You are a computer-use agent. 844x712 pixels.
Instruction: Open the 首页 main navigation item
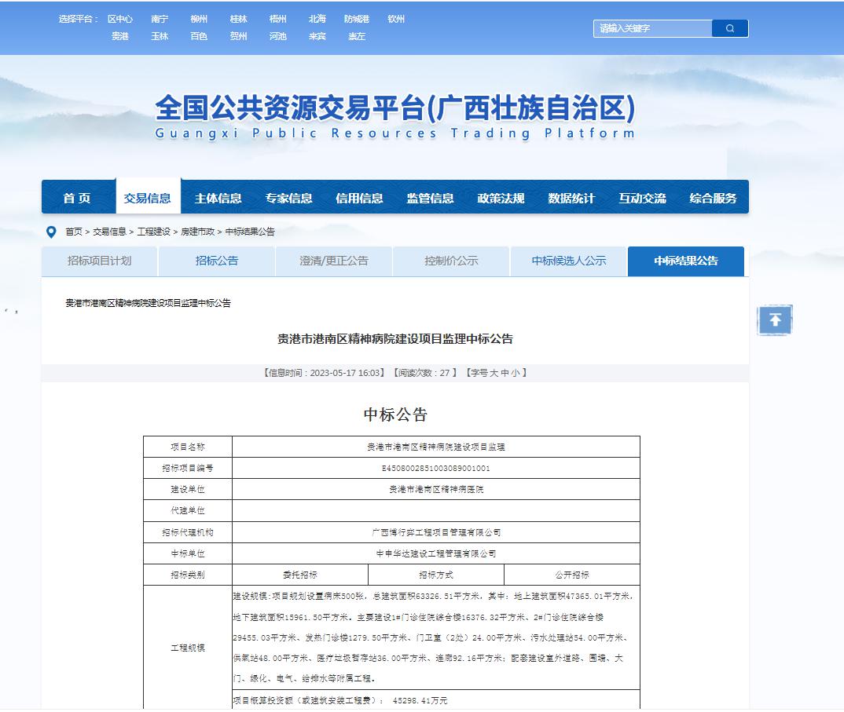[77, 199]
